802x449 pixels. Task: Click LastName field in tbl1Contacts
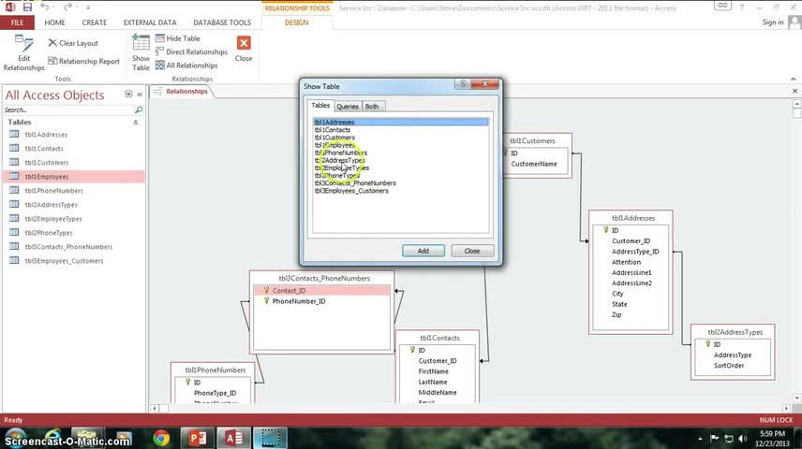pos(433,382)
